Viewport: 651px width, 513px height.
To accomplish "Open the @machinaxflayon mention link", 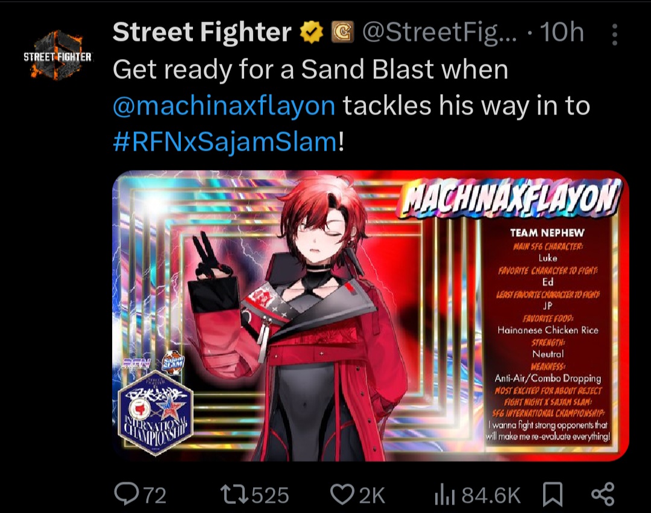I will (224, 105).
